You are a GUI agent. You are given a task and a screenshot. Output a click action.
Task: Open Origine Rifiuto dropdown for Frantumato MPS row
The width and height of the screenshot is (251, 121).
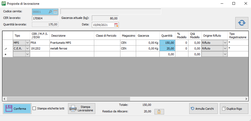click(225, 42)
